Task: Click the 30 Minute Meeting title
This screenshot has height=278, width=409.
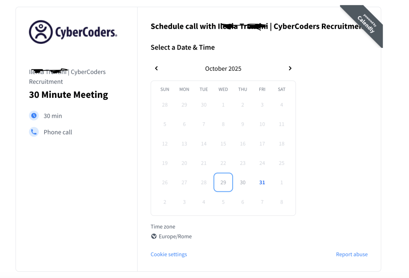Action: click(x=69, y=95)
